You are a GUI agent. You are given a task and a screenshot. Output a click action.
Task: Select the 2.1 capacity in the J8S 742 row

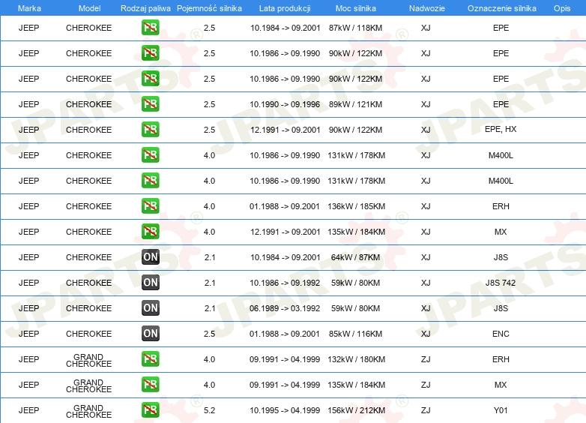210,283
